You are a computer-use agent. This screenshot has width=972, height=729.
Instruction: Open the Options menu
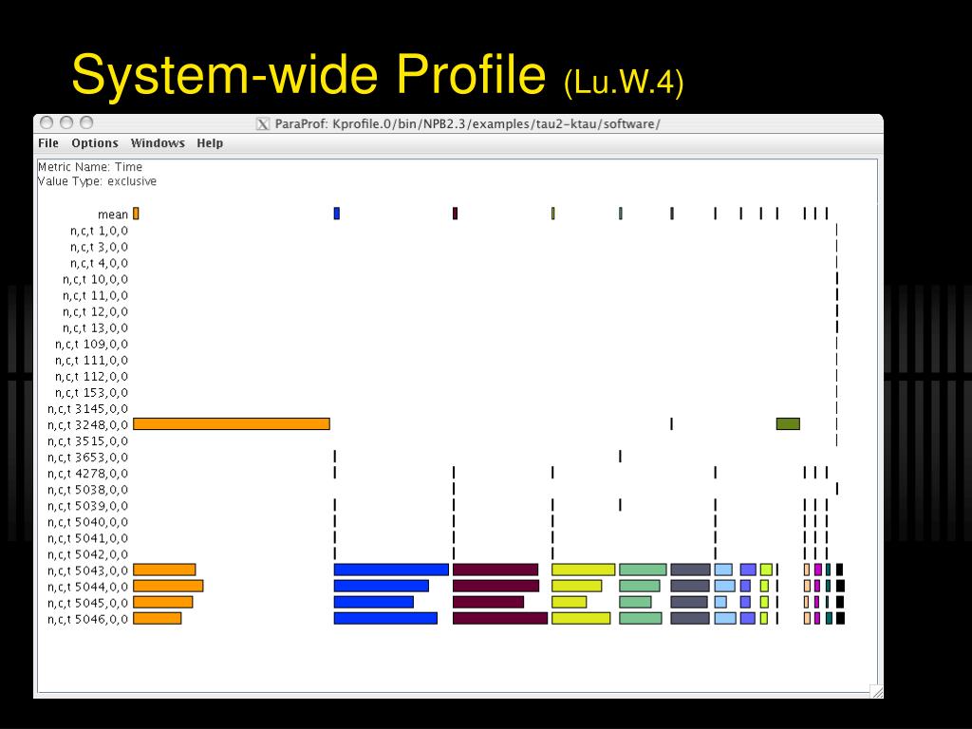click(x=95, y=143)
